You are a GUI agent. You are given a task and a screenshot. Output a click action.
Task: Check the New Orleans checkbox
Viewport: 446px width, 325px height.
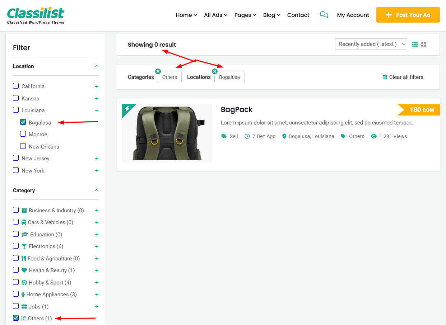(x=23, y=146)
